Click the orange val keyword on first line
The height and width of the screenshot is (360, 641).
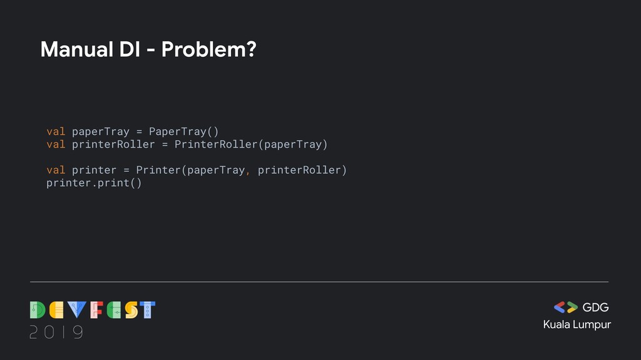pos(56,131)
